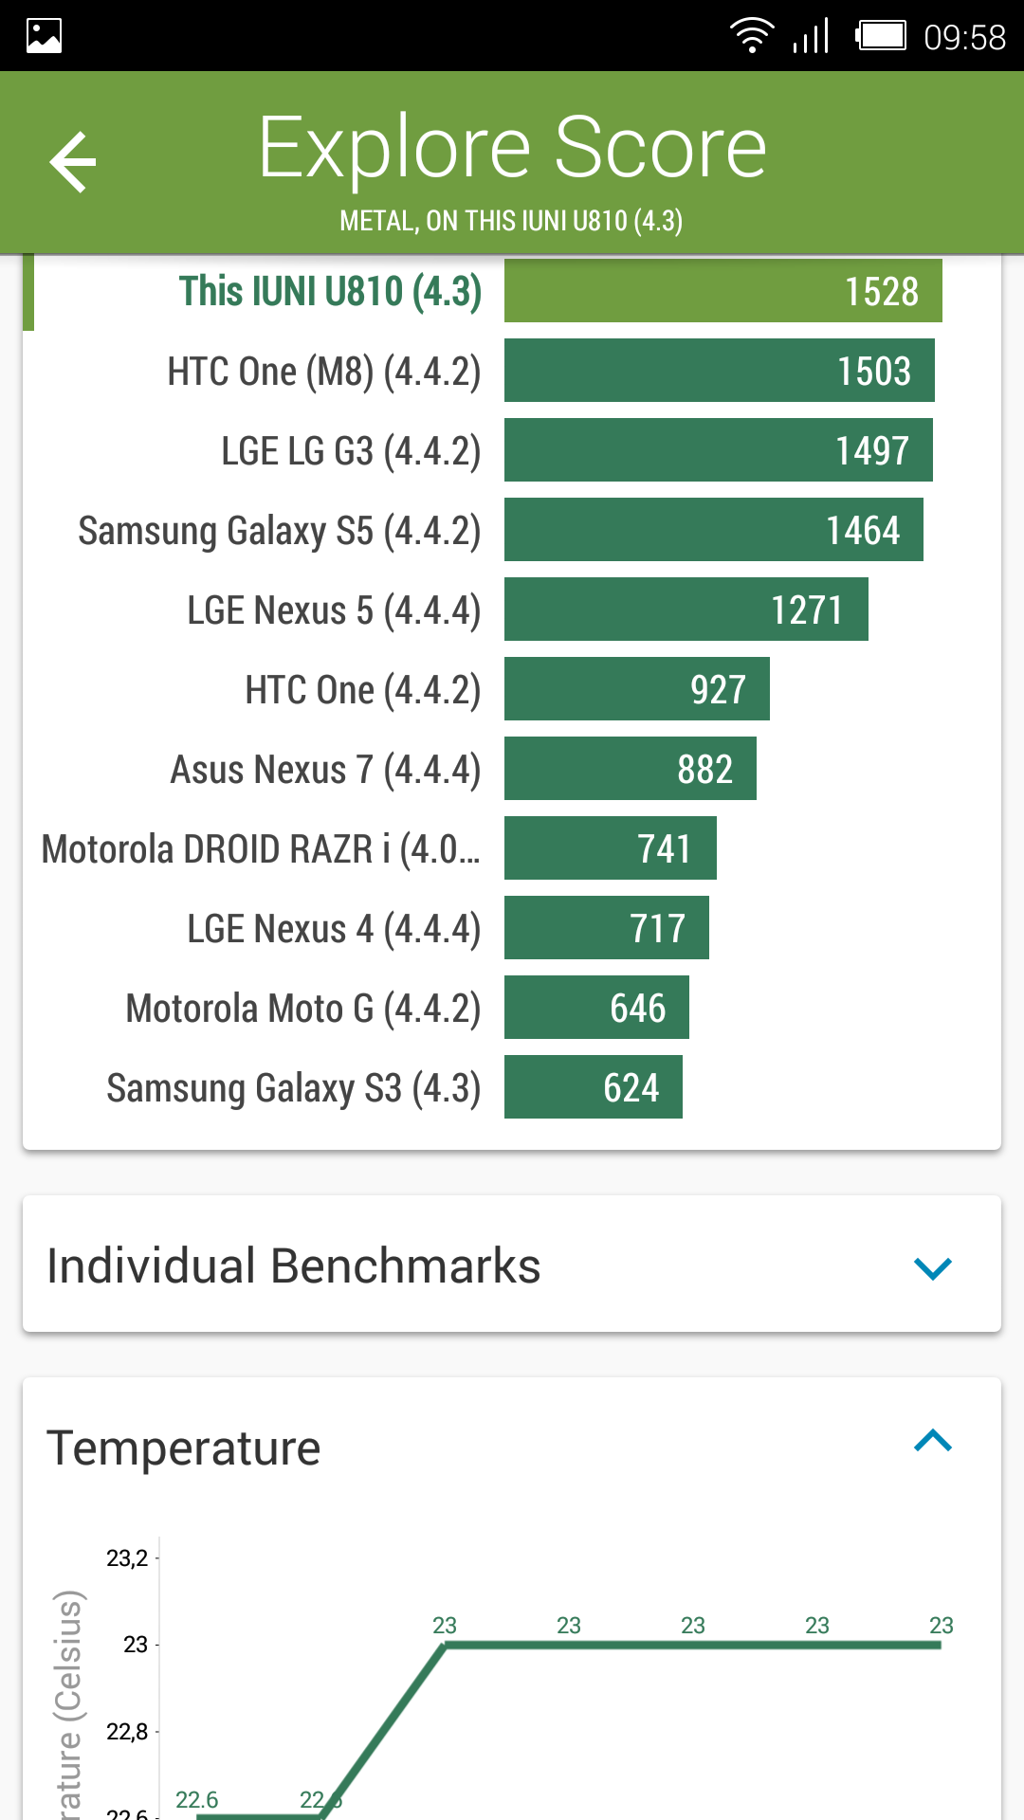Screen dimensions: 1024x1820
Task: Tap the back arrow icon
Action: coord(73,162)
